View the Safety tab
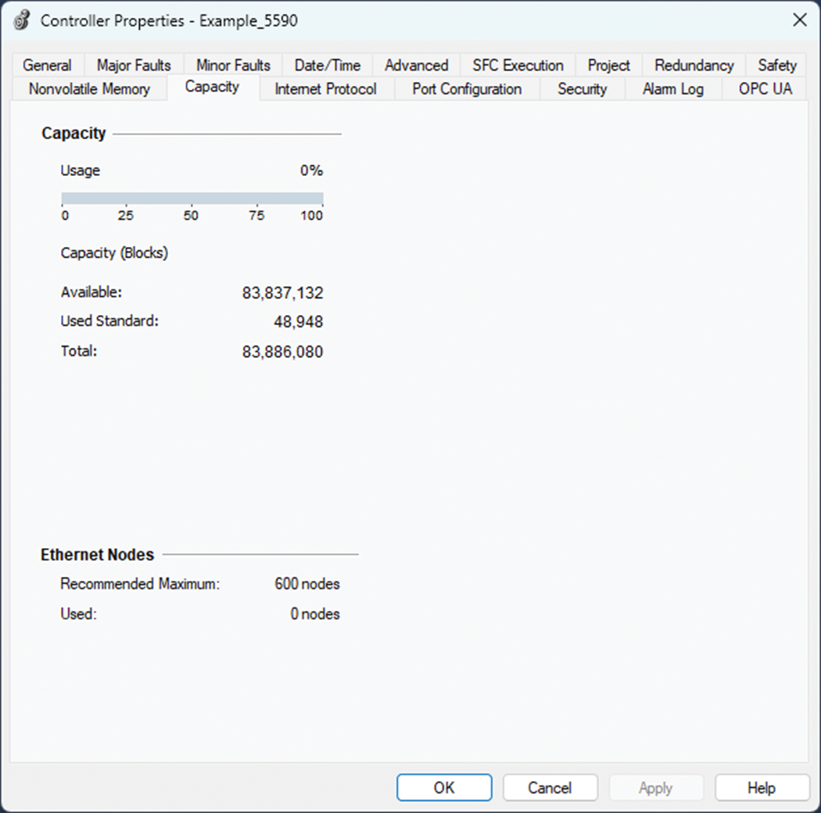821x813 pixels. click(776, 65)
